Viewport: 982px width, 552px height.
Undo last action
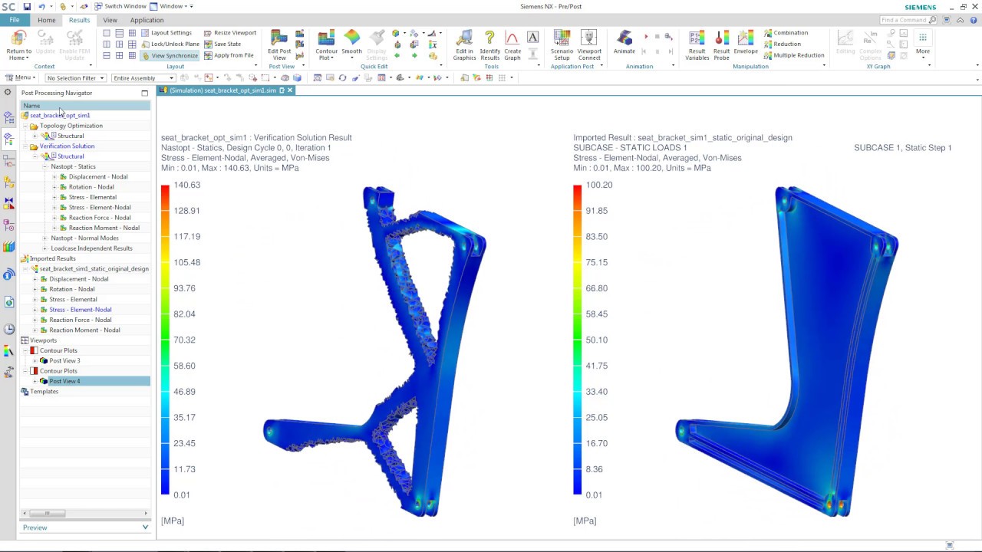42,6
